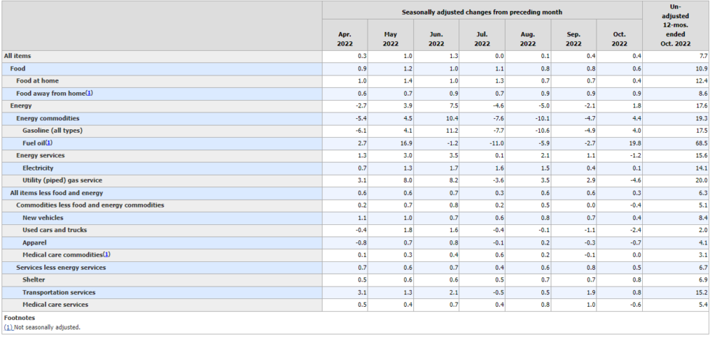Select the Gasoline (all types) row label
Viewport: 717px width, 341px height.
click(53, 131)
